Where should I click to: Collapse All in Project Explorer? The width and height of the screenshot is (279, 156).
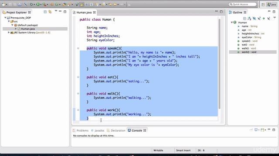coord(45,12)
